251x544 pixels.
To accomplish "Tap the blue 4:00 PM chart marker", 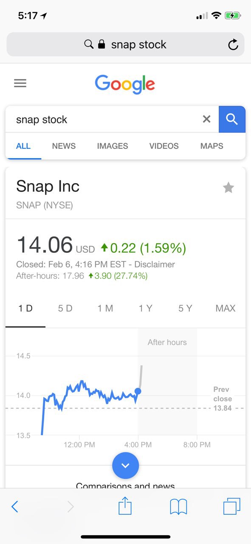I will 138,391.
